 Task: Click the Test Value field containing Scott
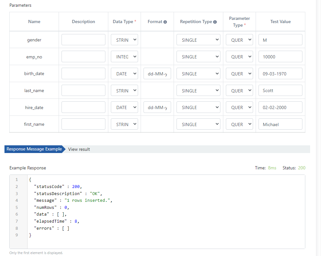point(280,90)
